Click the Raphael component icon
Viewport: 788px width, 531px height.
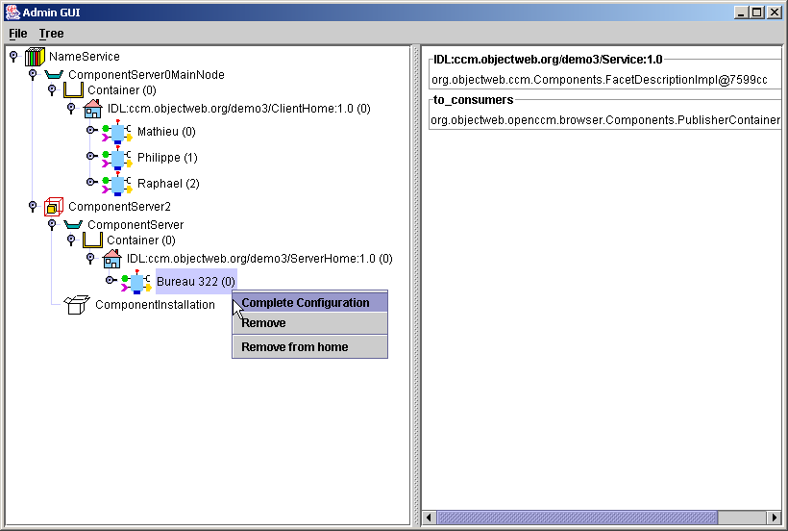point(117,184)
